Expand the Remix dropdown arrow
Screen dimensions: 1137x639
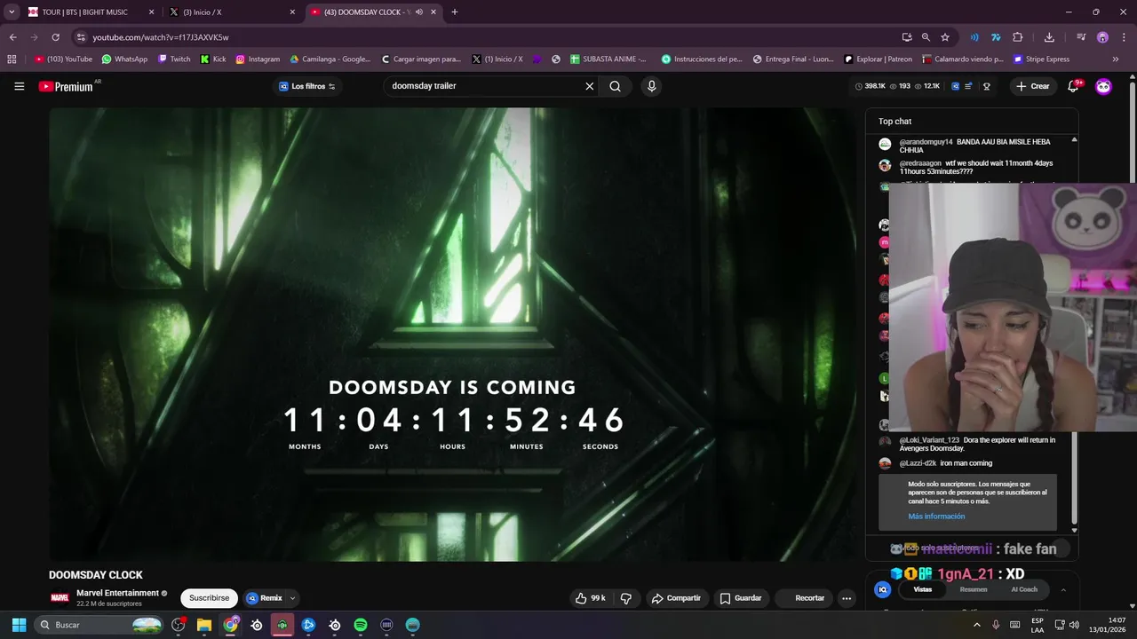point(292,598)
